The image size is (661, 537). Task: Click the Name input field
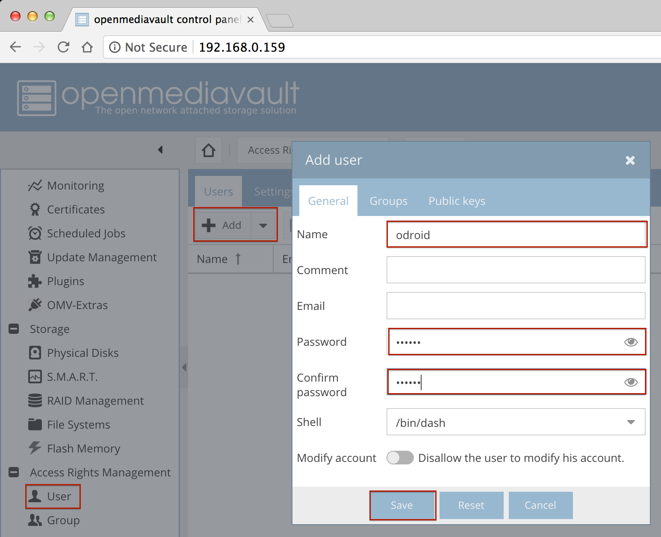pyautogui.click(x=516, y=234)
